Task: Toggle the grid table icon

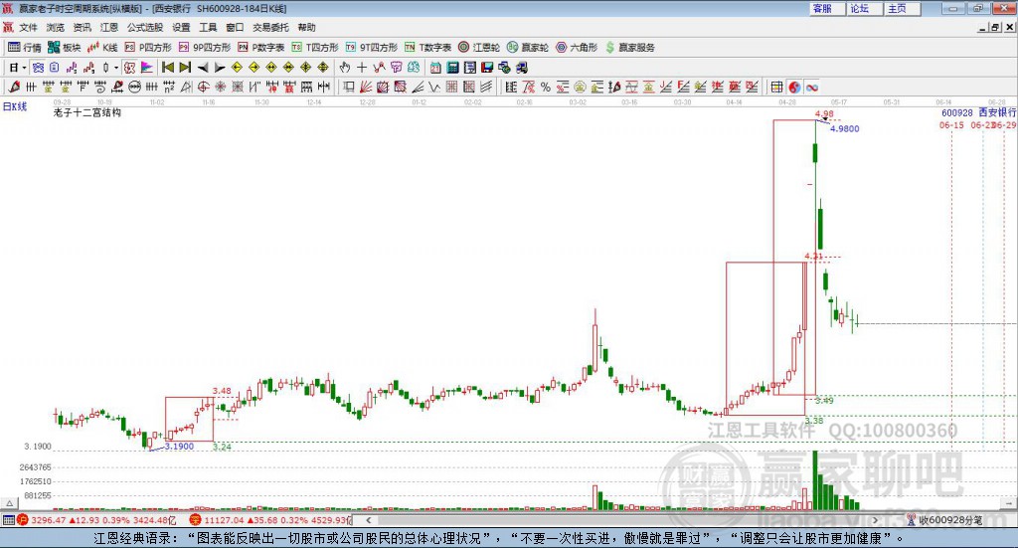Action: (x=776, y=87)
